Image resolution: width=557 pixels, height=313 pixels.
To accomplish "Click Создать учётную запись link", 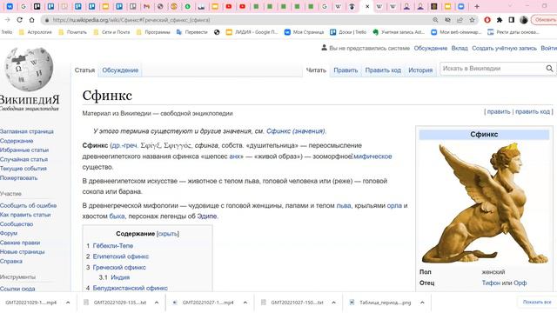I will [x=504, y=49].
